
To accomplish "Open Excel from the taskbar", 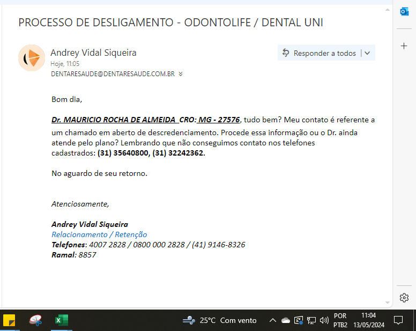I will pos(62,320).
